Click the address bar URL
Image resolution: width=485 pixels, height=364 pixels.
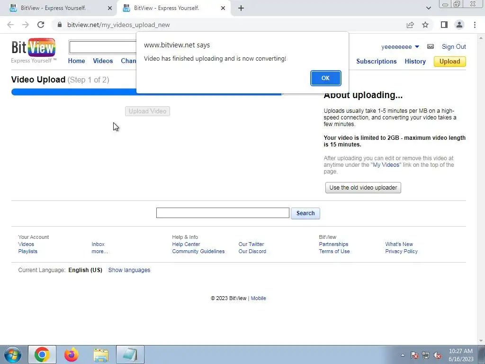click(x=118, y=25)
